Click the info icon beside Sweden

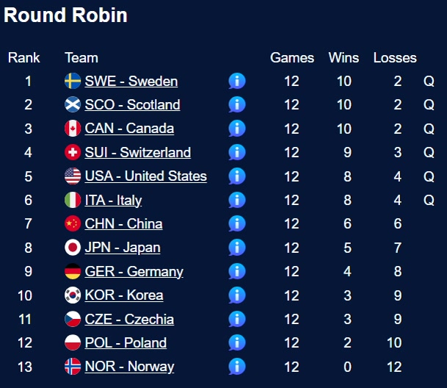click(x=236, y=81)
